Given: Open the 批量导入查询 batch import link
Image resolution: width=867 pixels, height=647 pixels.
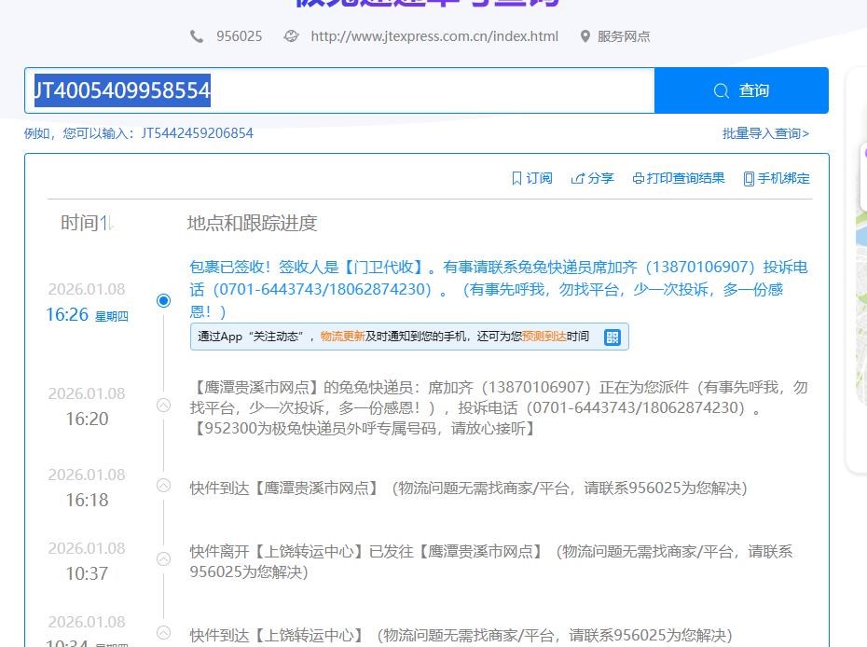Looking at the screenshot, I should click(765, 133).
